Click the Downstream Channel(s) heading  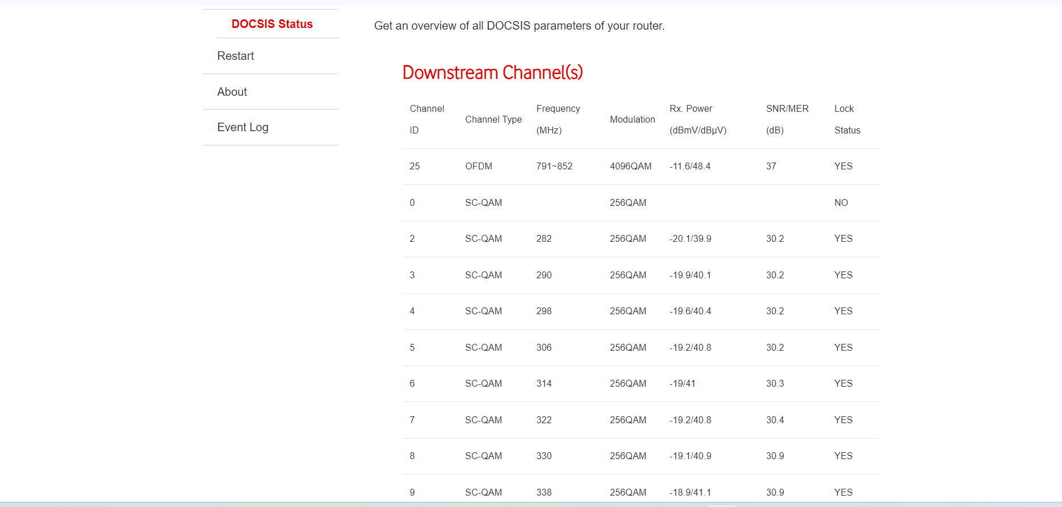[x=492, y=72]
